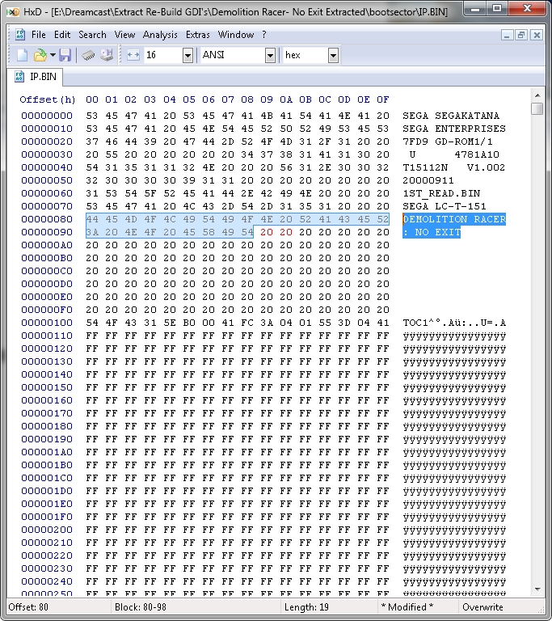Open the hex offset base dropdown
This screenshot has height=621, width=552.
coord(333,56)
